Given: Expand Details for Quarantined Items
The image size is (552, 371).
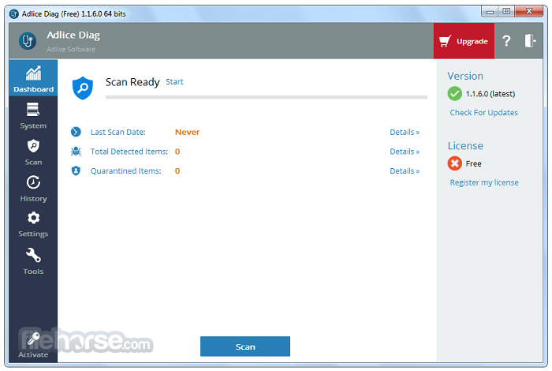Looking at the screenshot, I should (405, 171).
